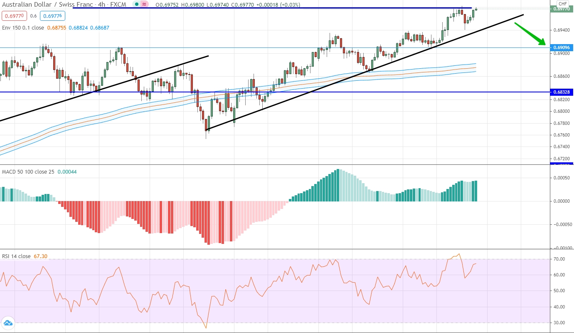Click the 0.00050 MACD axis label
This screenshot has width=574, height=333.
pos(561,178)
